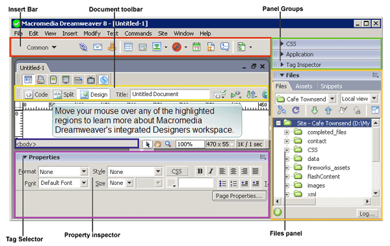
Task: Toggle Justify alignment in Properties
Action: point(255,171)
